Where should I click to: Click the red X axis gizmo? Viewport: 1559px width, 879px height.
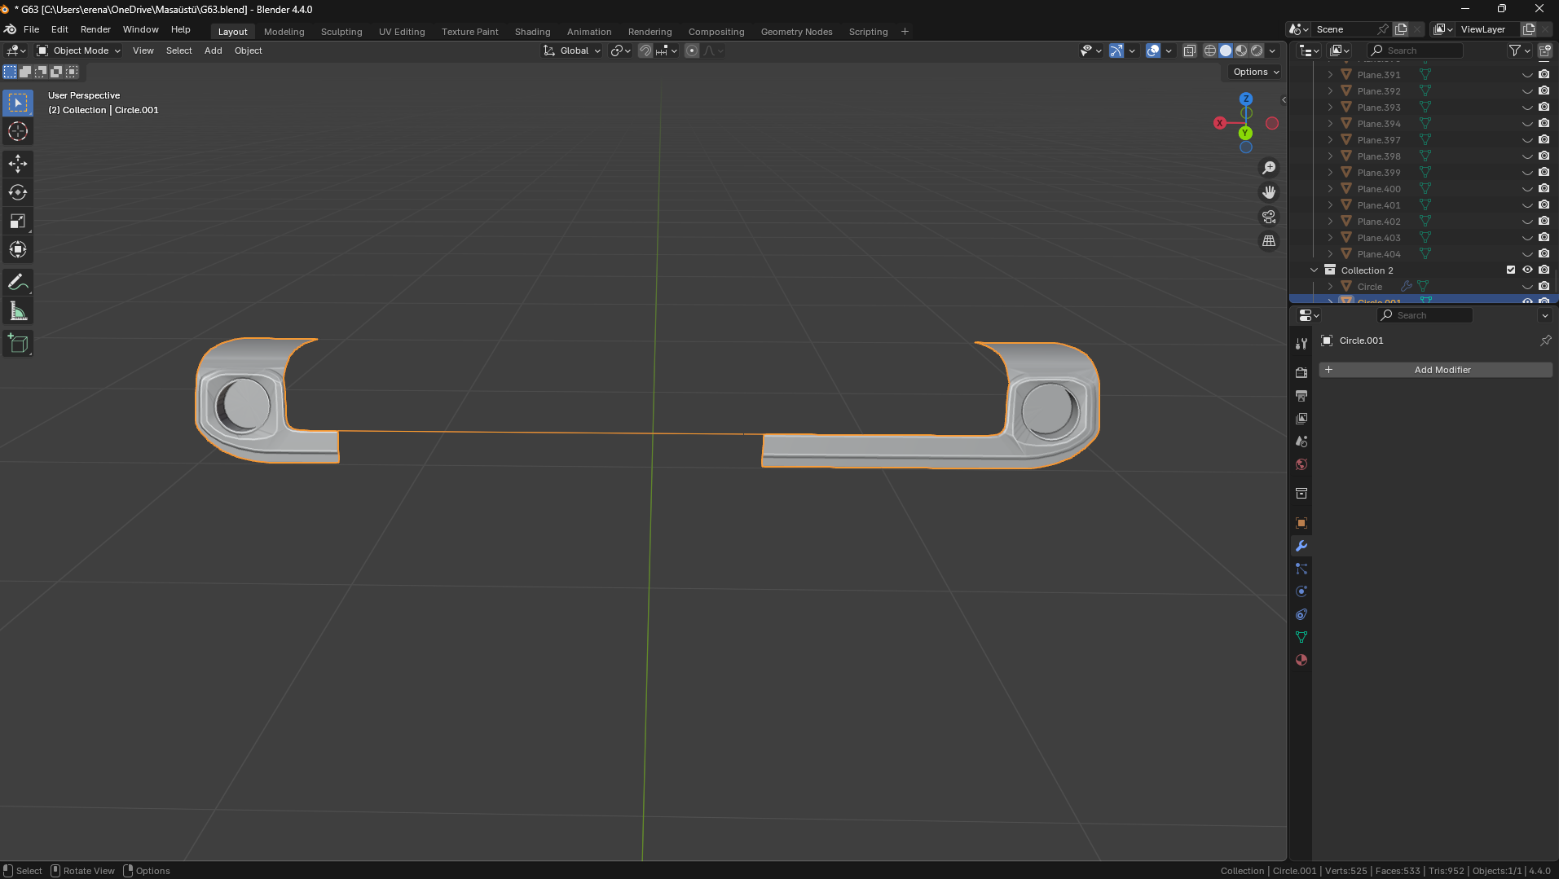[x=1219, y=123]
